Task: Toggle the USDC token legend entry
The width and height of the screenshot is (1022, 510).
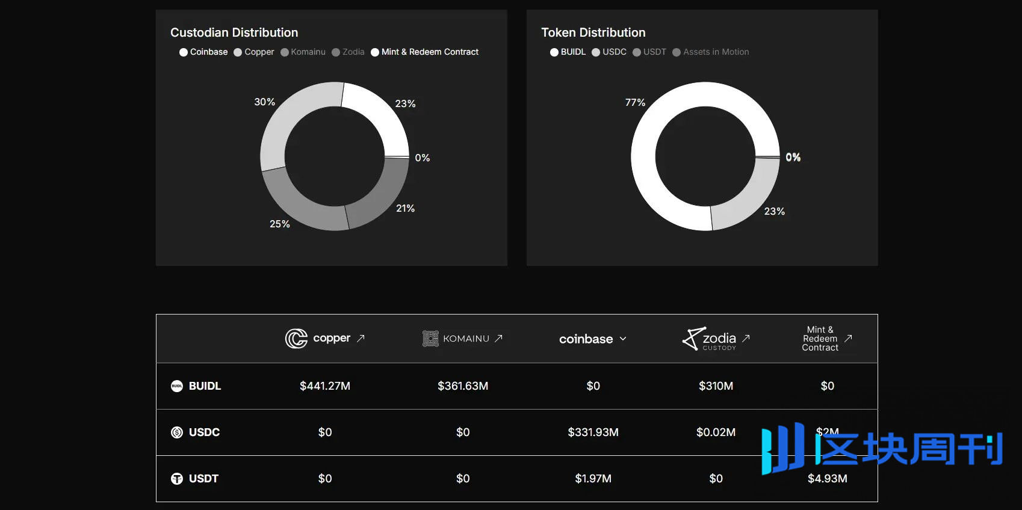Action: coord(609,52)
